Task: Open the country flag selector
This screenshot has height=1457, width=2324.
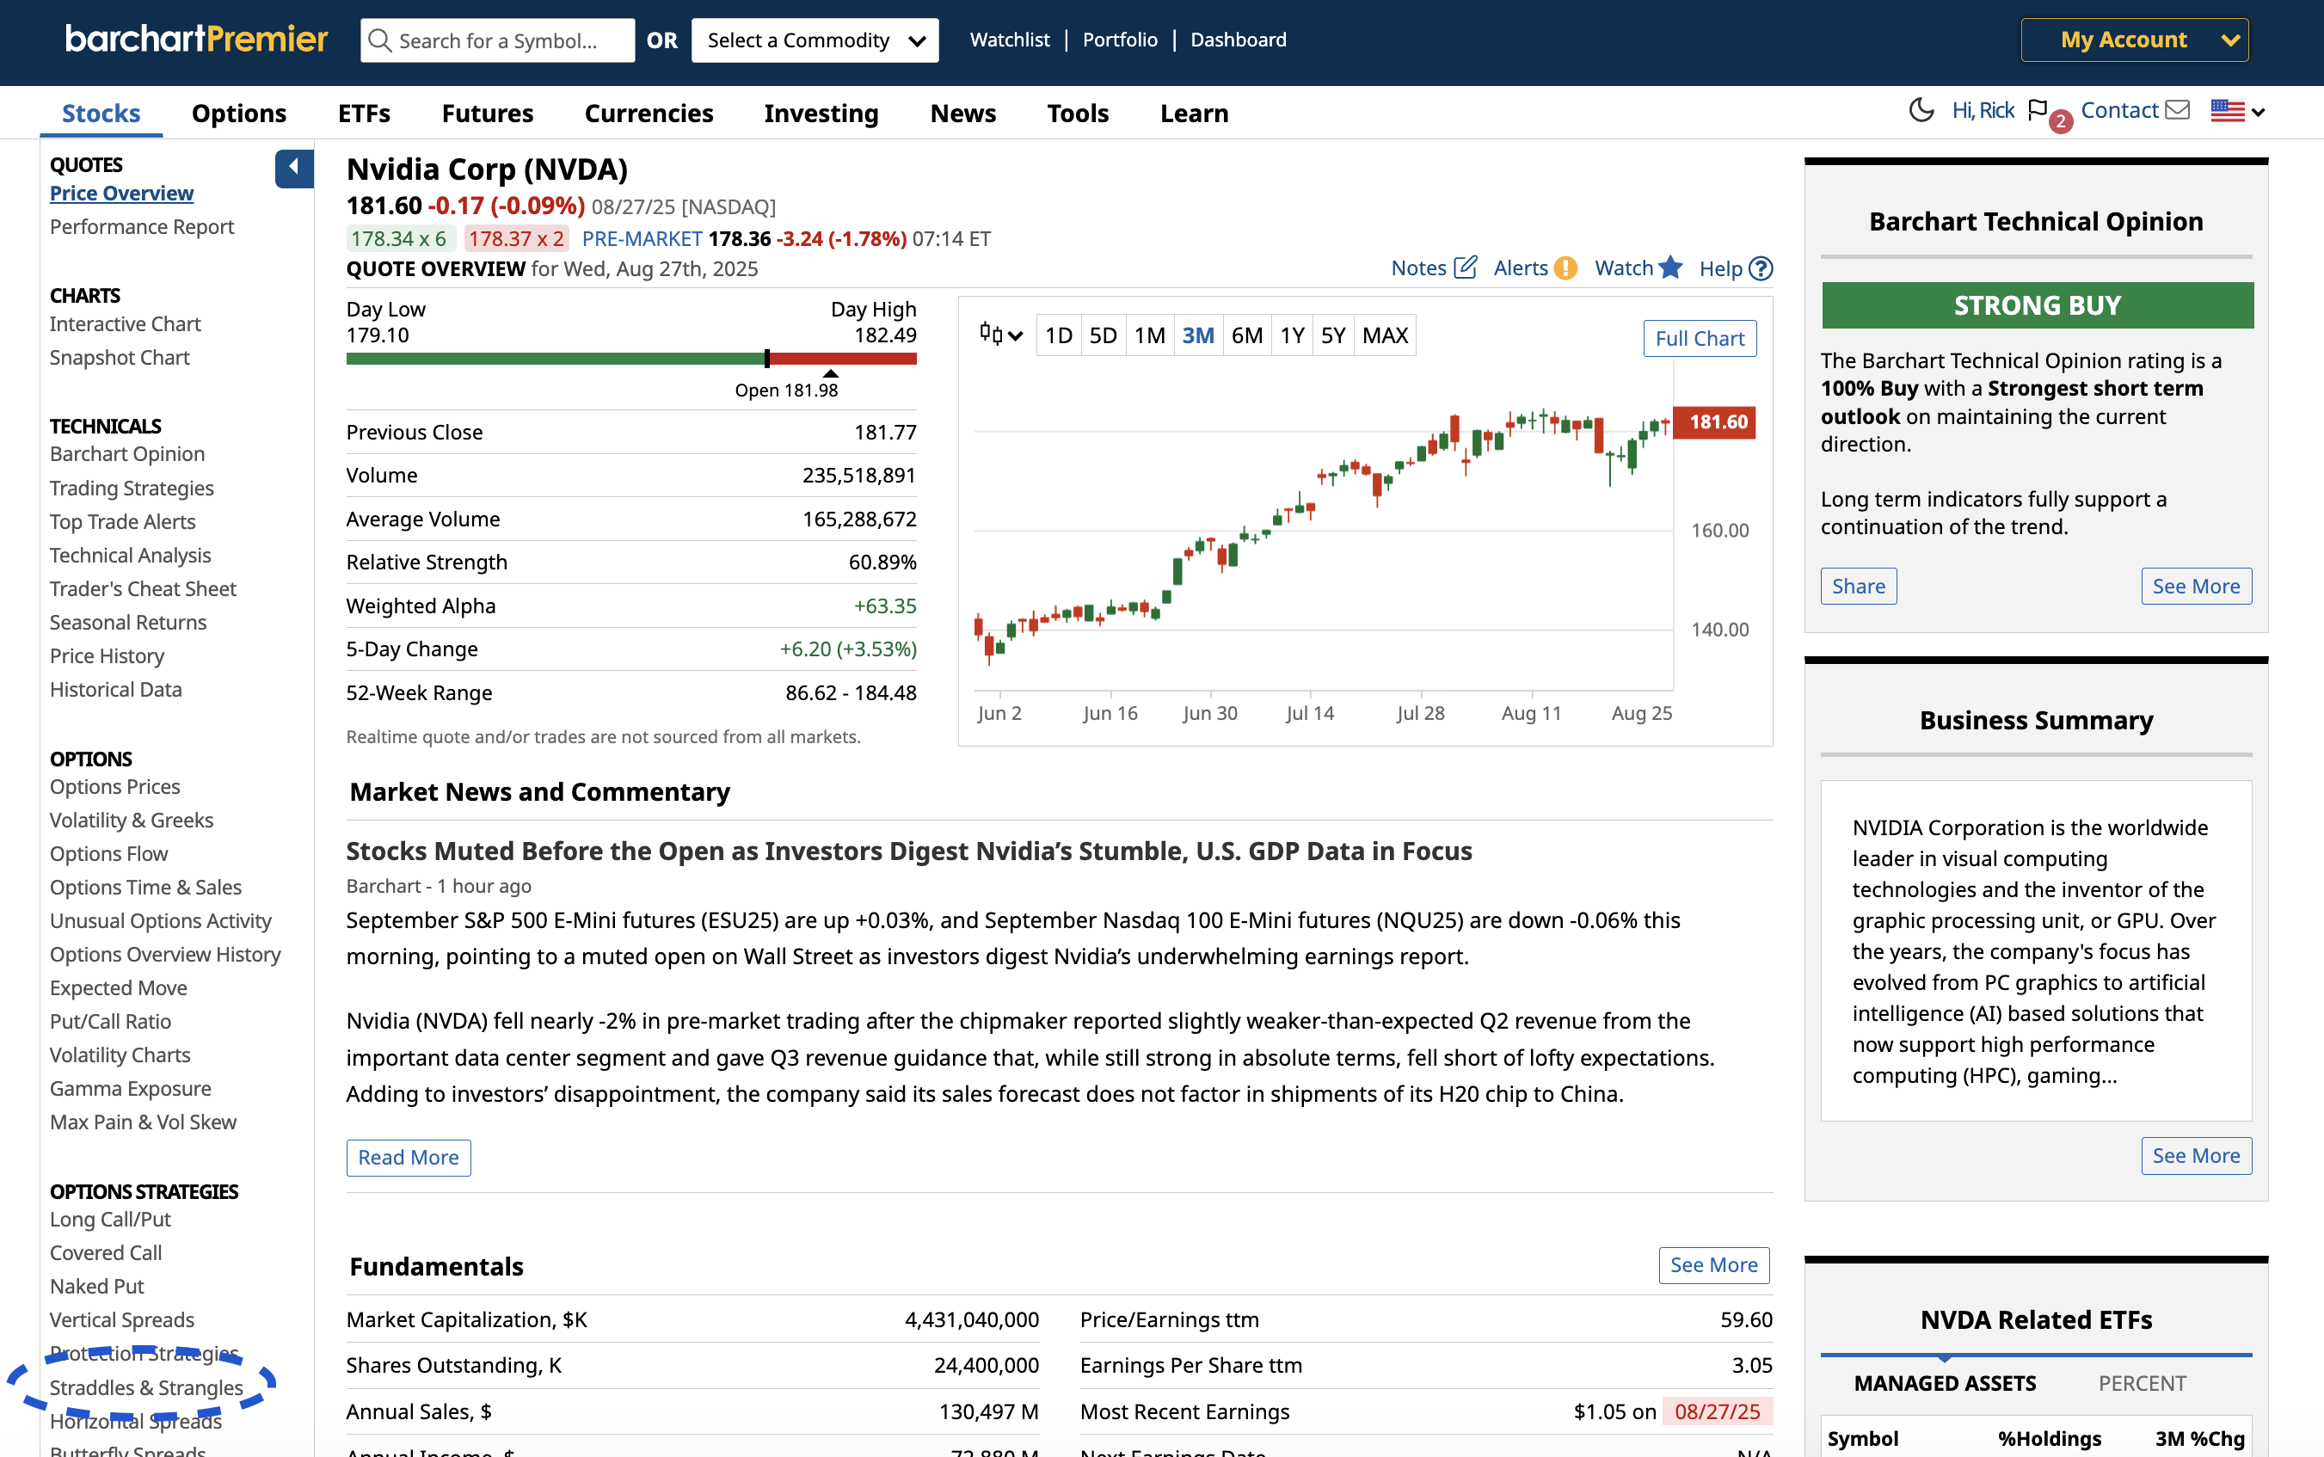Action: tap(2237, 111)
